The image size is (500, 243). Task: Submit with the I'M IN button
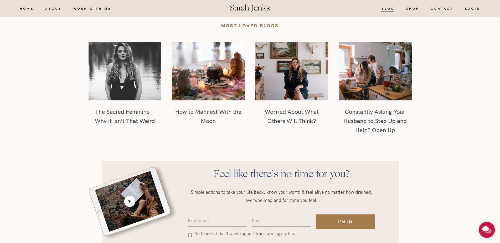coord(345,222)
